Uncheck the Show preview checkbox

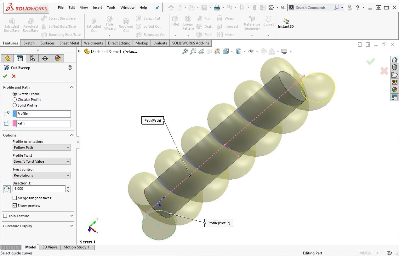pos(15,206)
